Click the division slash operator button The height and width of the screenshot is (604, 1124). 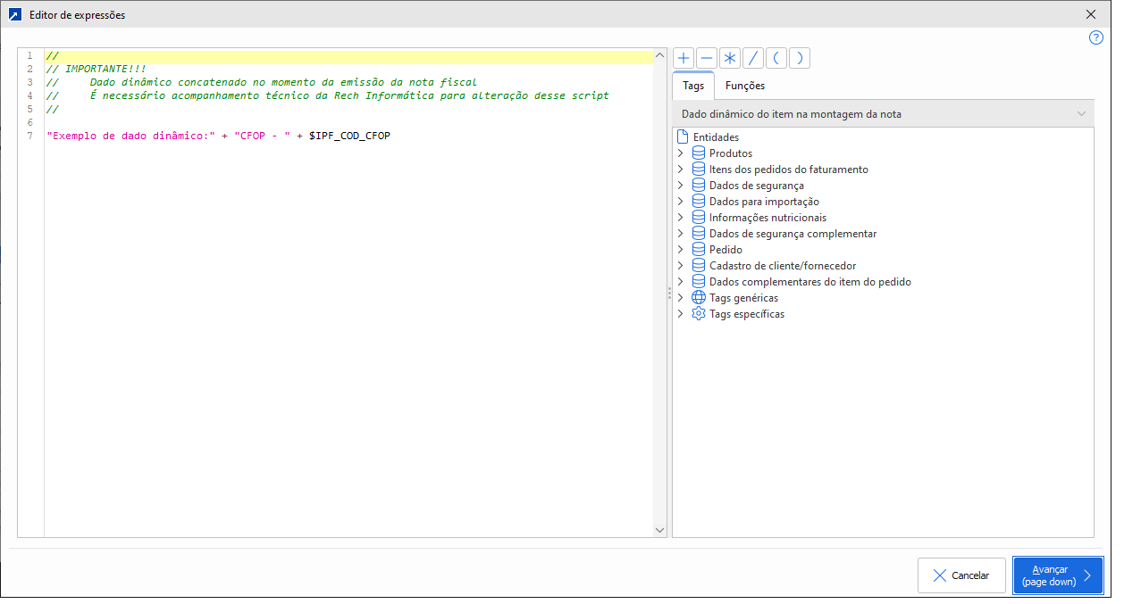point(753,58)
